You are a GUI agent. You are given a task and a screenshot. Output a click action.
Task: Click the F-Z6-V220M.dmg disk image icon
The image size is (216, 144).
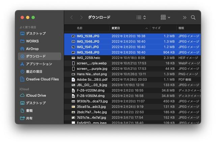[73, 90]
